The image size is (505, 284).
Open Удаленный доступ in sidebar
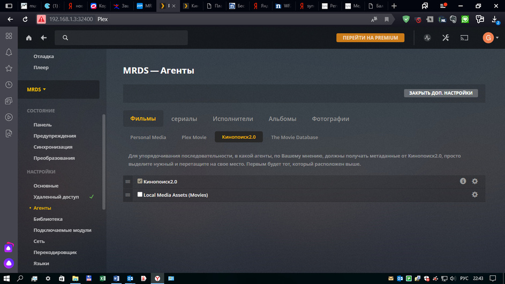coord(56,197)
